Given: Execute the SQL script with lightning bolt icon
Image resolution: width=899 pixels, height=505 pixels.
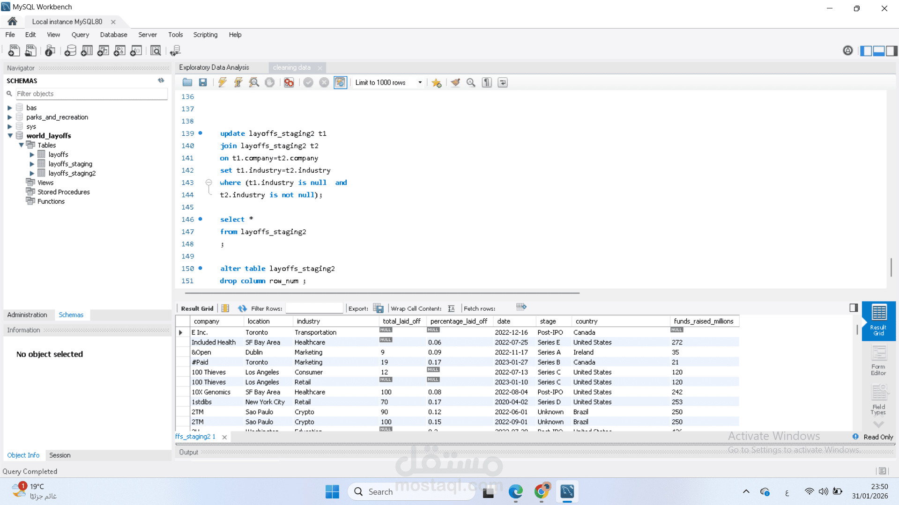Looking at the screenshot, I should coord(223,82).
